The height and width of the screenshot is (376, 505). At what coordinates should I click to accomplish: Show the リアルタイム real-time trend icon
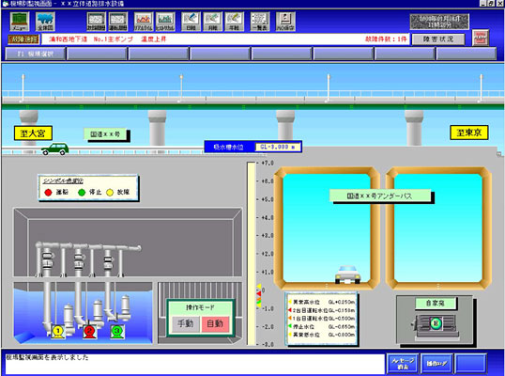[x=144, y=22]
